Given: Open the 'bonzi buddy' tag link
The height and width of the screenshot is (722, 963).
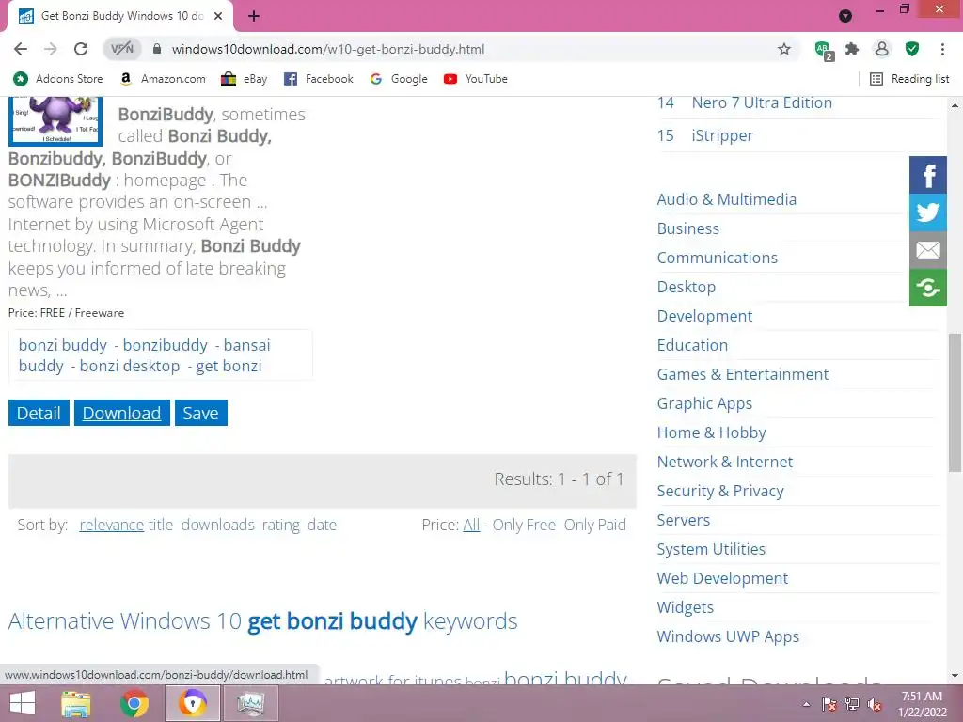Looking at the screenshot, I should pyautogui.click(x=63, y=345).
